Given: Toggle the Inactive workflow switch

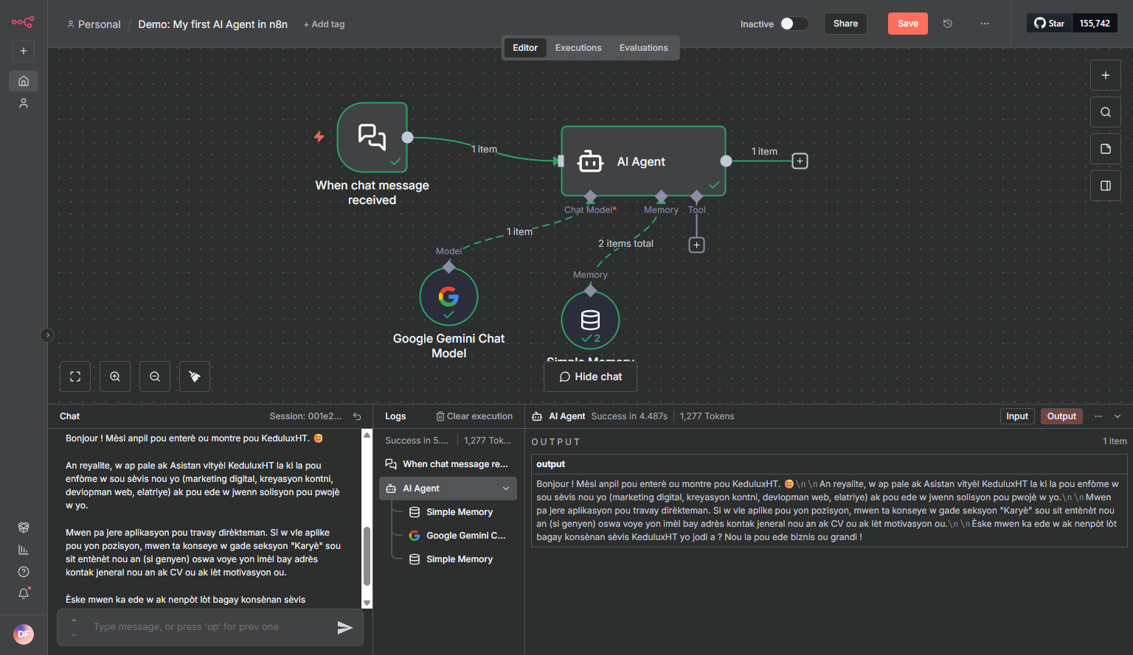Looking at the screenshot, I should tap(794, 24).
